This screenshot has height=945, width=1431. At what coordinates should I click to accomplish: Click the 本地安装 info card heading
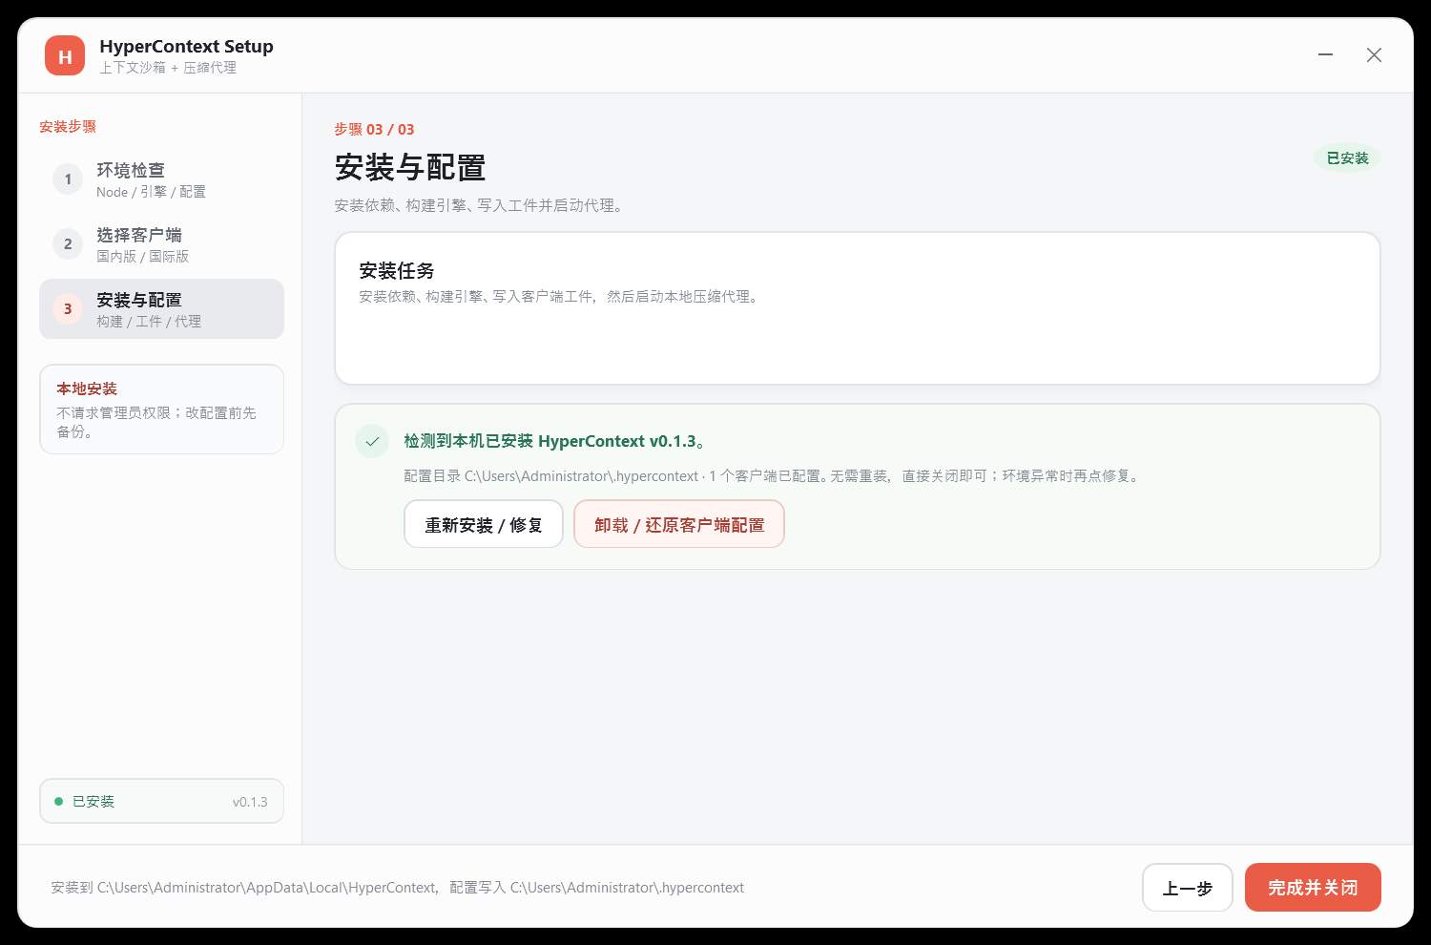tap(87, 388)
